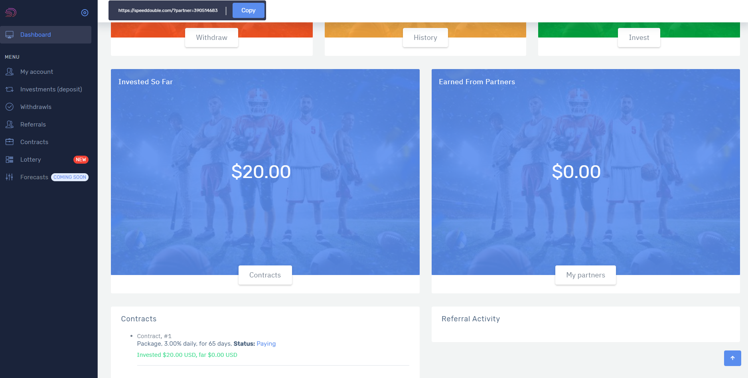Viewport: 748px width, 378px height.
Task: Click the My account person icon
Action: point(10,72)
